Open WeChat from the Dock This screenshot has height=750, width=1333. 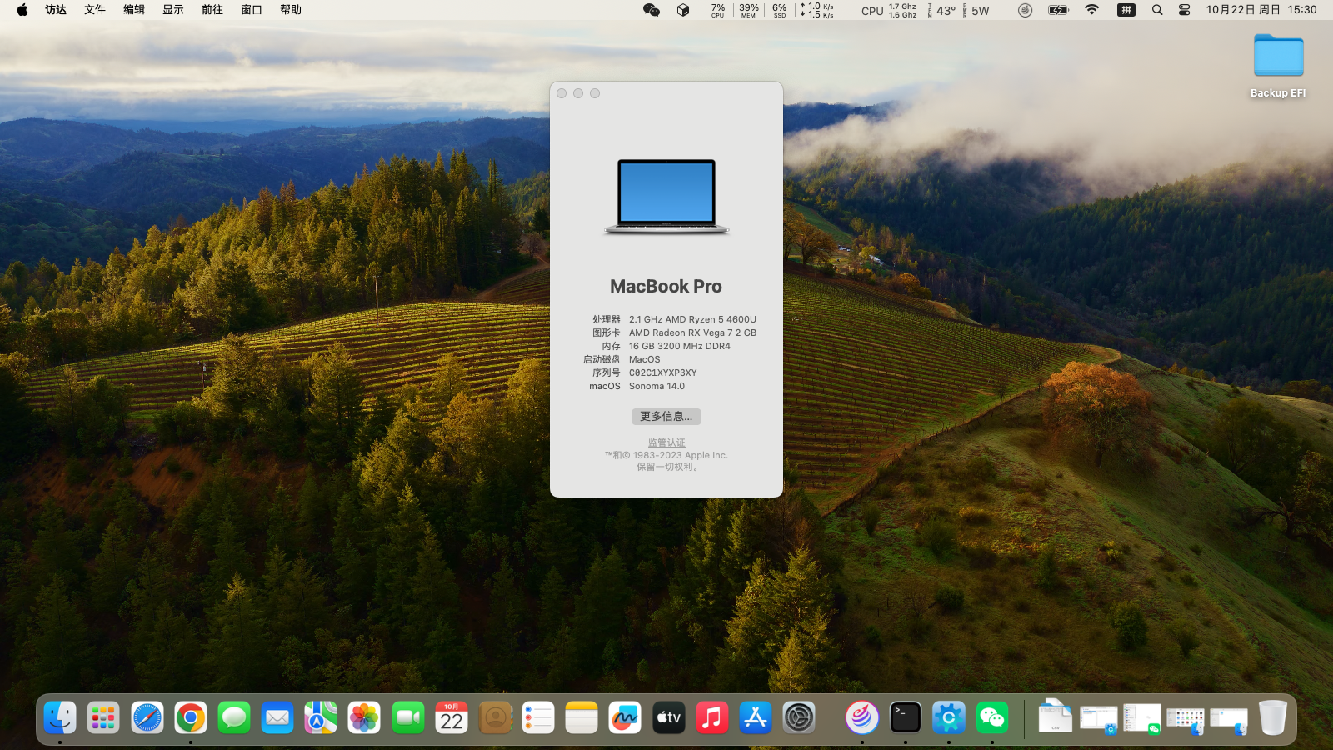coord(992,717)
